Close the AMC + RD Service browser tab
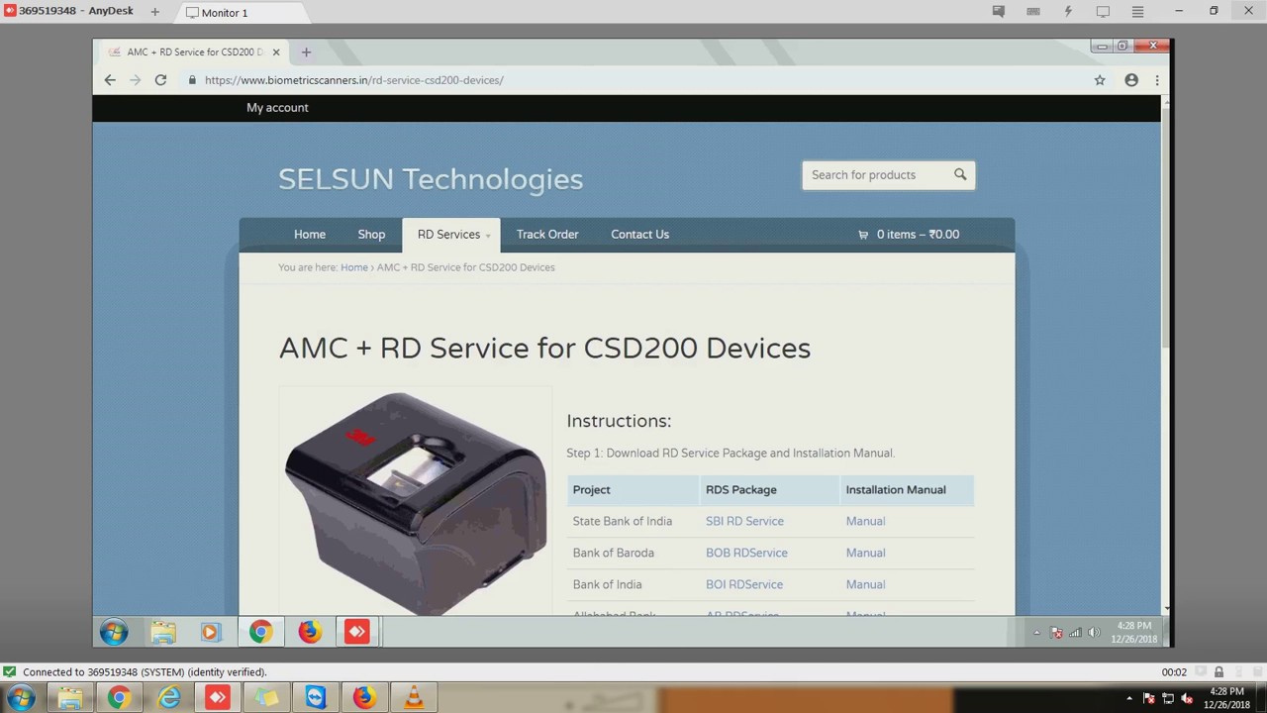This screenshot has height=713, width=1267. click(276, 52)
